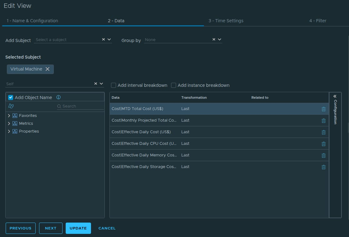
Task: Open the Group by dropdown
Action: point(219,39)
